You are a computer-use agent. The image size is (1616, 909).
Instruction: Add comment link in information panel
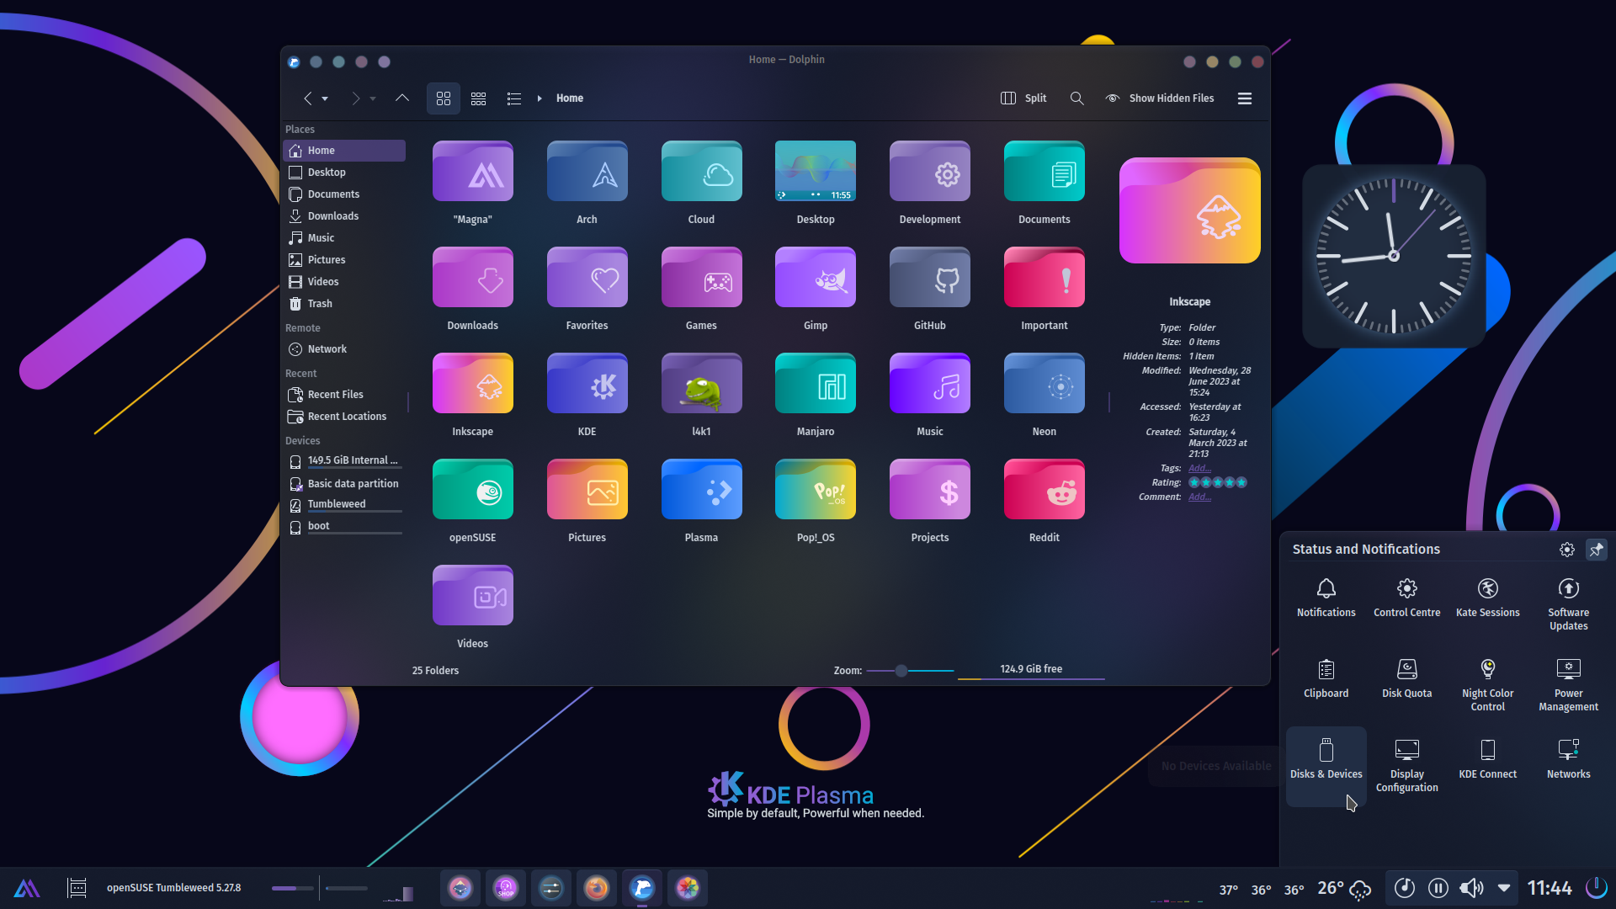[1199, 497]
